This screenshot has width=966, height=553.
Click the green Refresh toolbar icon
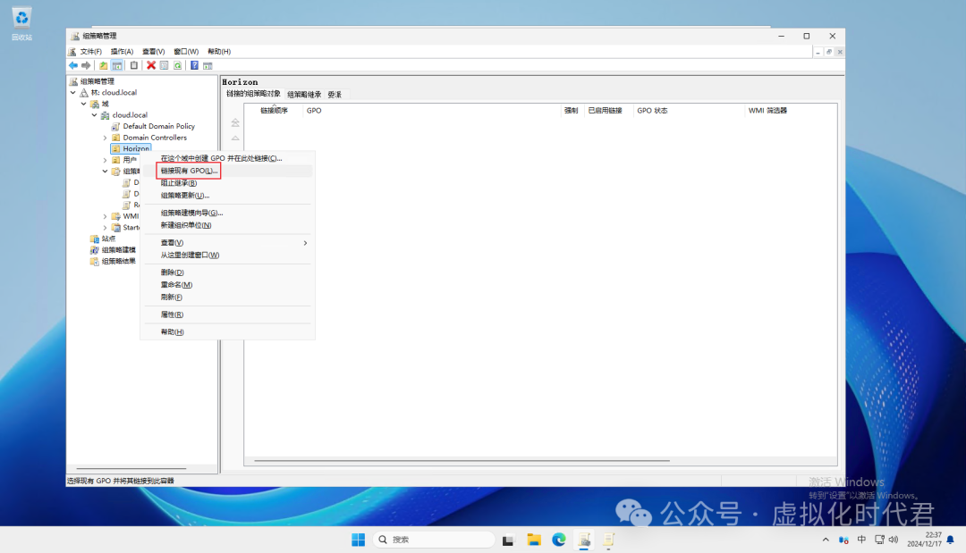click(x=177, y=65)
